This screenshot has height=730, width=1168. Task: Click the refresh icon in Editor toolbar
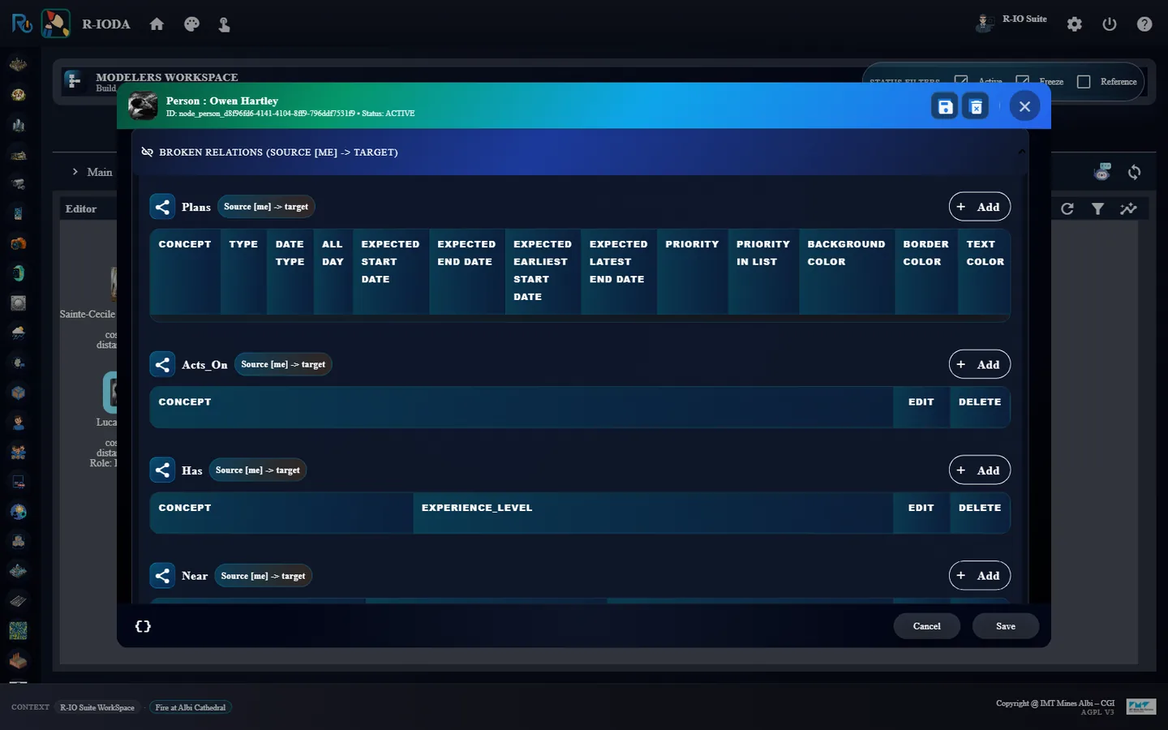(1067, 208)
